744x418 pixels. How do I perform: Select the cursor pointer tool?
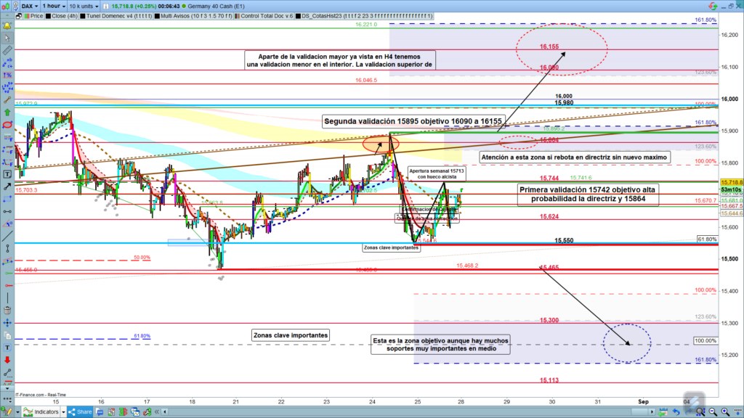coord(7,38)
